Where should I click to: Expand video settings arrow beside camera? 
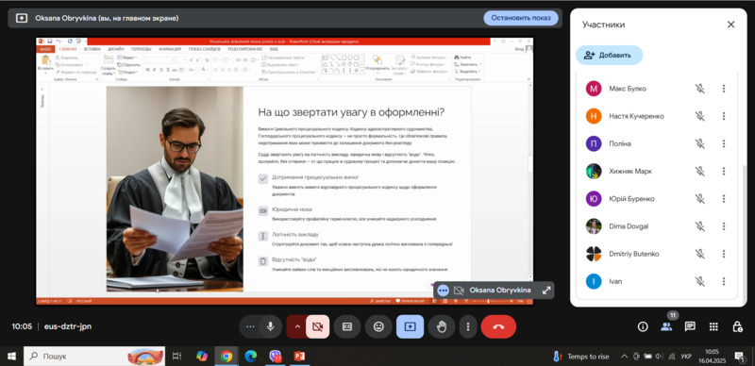(297, 326)
